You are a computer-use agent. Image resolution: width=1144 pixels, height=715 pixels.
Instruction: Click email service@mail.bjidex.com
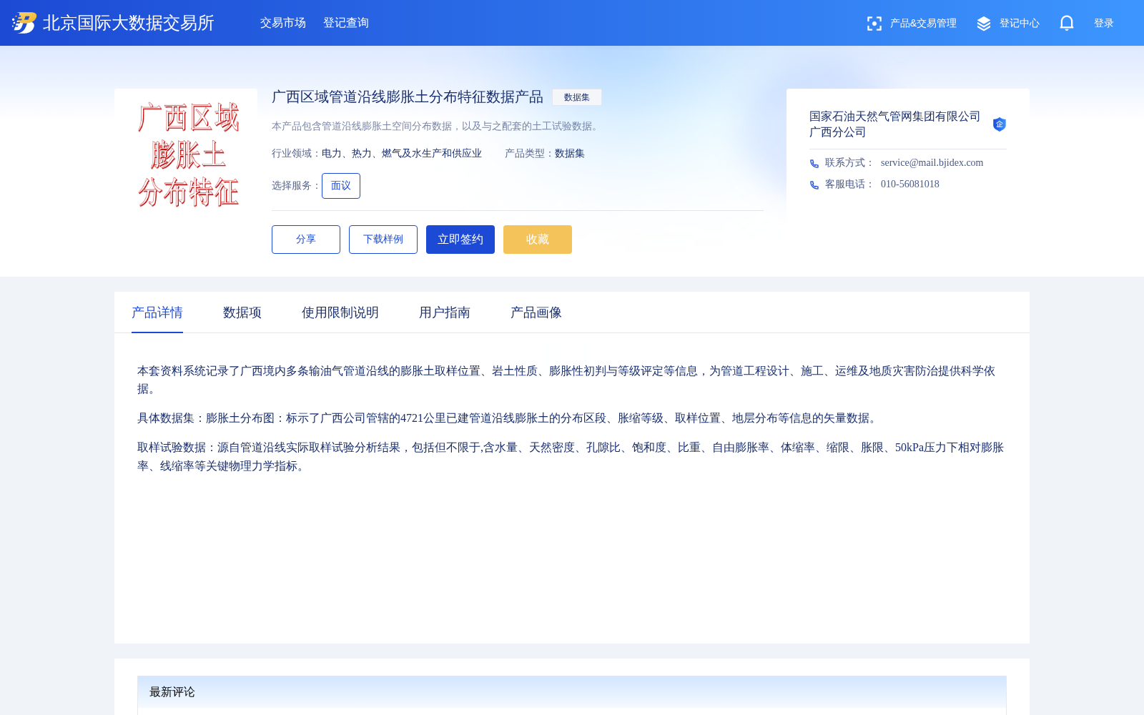coord(932,163)
